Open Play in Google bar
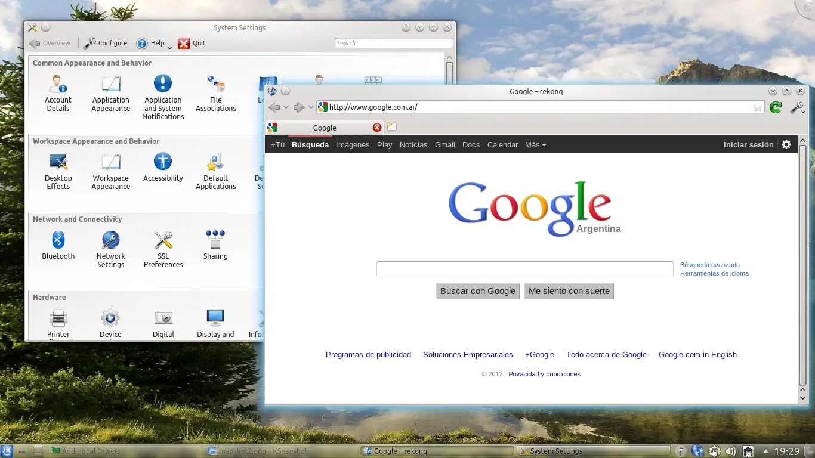Screen dimensions: 815x458 [385, 144]
